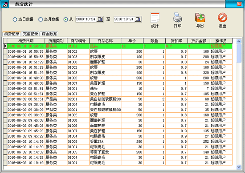Click the vertical scrollbar thumb

[239, 54]
